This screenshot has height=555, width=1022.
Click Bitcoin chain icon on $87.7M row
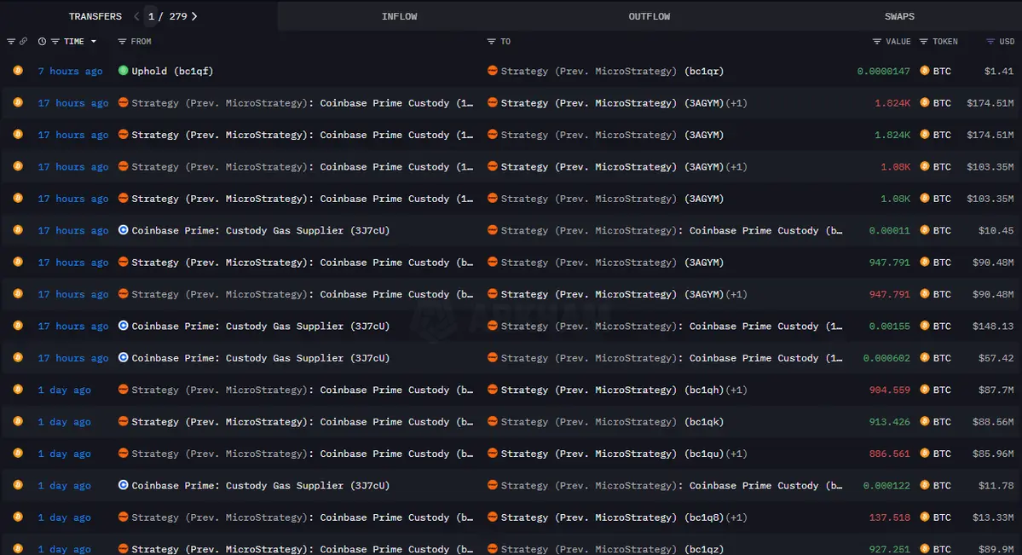(x=18, y=390)
